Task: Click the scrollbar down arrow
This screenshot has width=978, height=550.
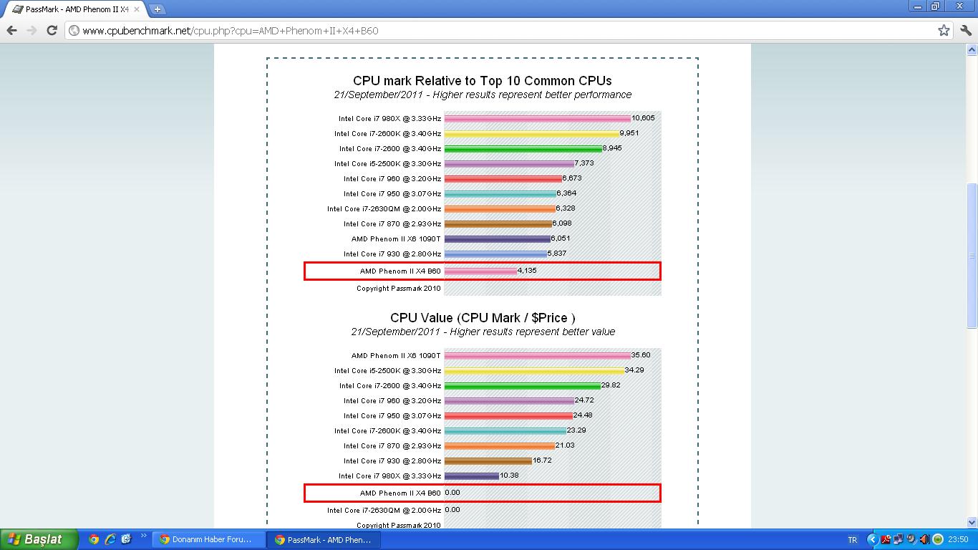Action: (x=972, y=523)
